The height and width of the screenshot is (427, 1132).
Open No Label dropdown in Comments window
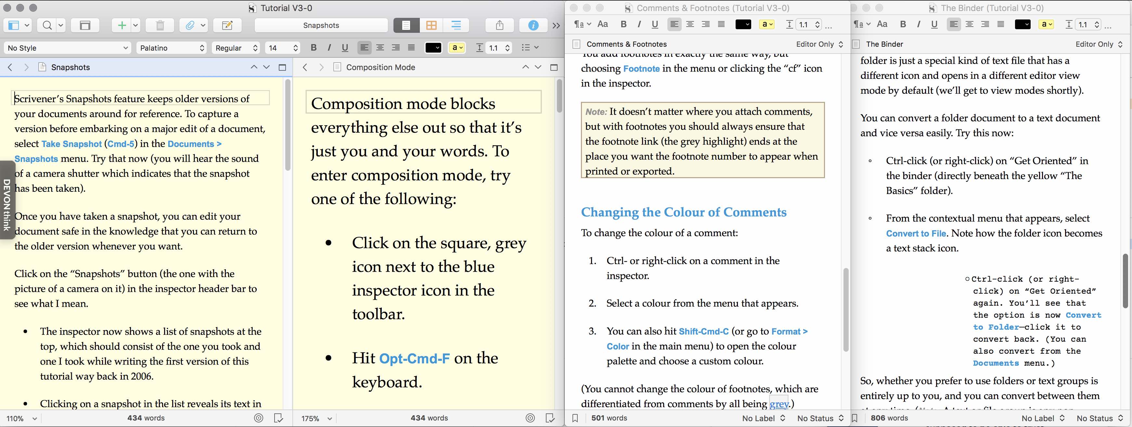[763, 418]
